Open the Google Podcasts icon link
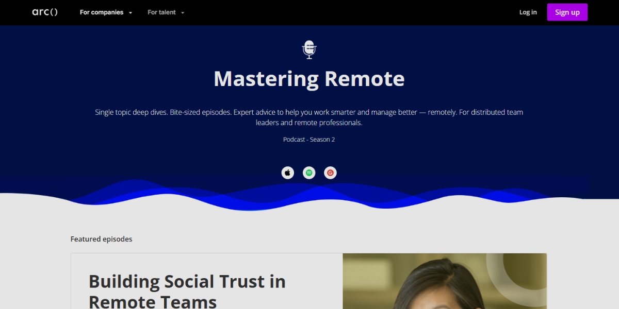 [x=330, y=173]
